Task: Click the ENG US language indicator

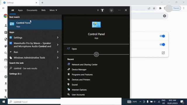Action: [163, 102]
